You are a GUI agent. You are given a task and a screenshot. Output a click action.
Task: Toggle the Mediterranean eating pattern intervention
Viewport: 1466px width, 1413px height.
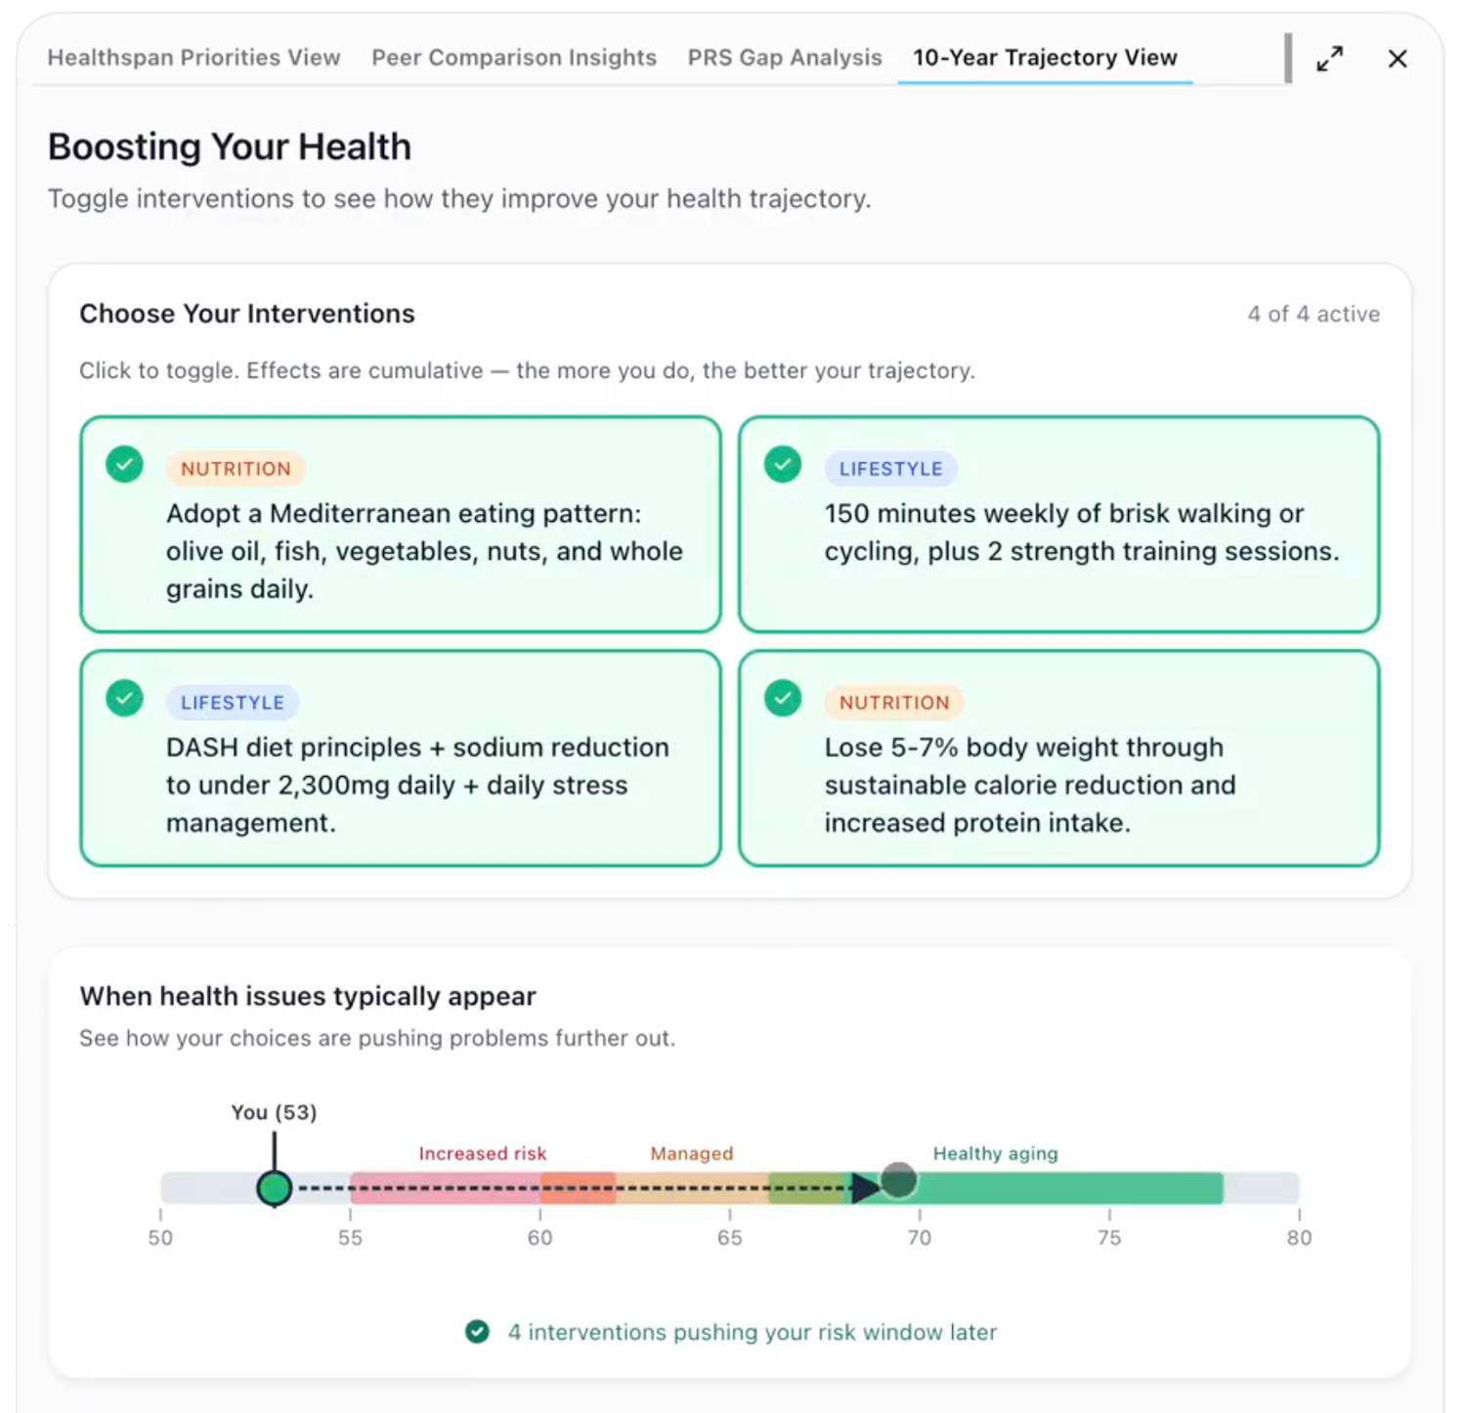(x=401, y=525)
